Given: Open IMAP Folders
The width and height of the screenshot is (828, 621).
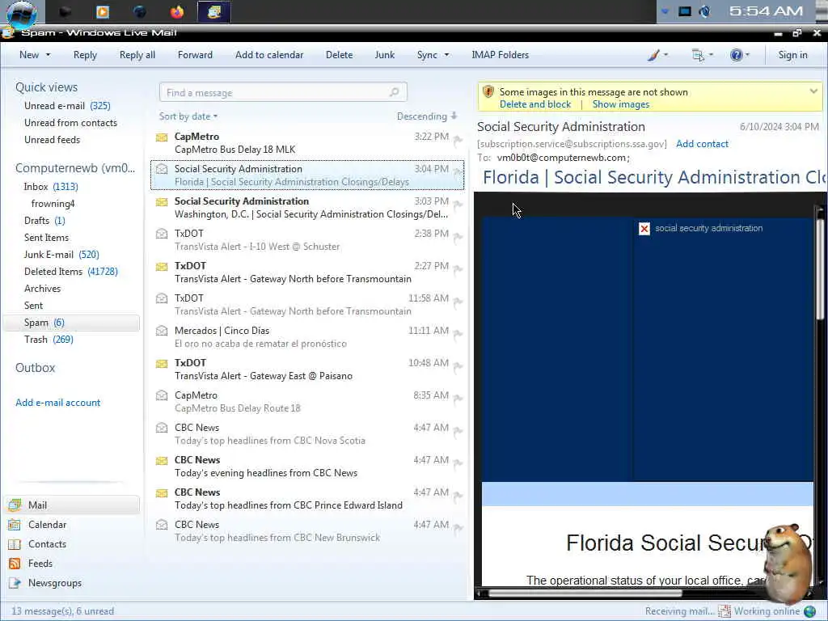Looking at the screenshot, I should coord(500,55).
